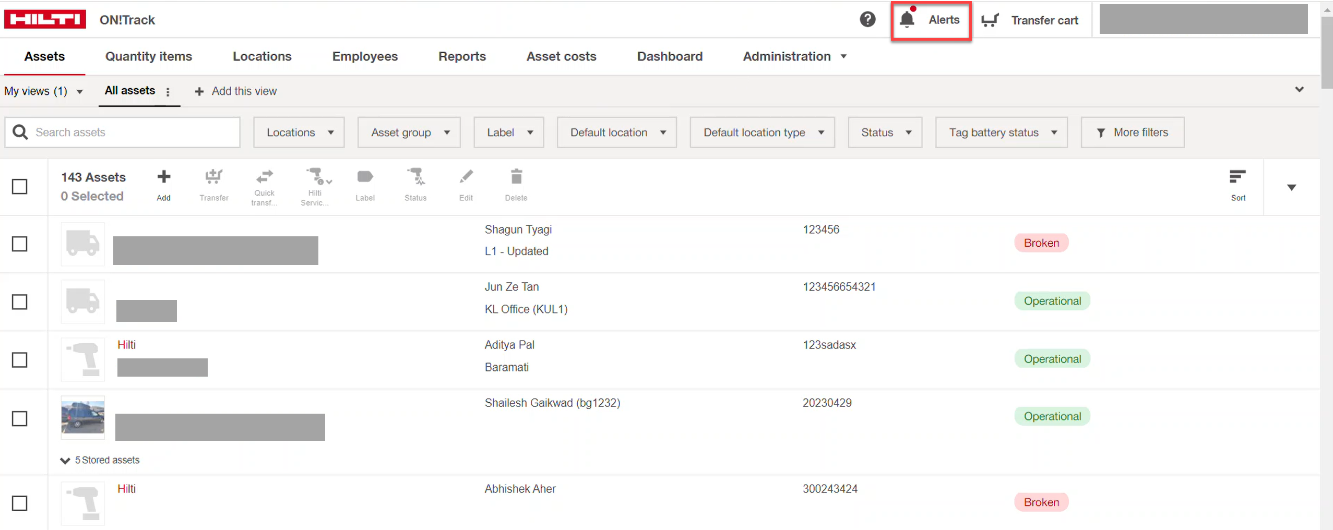Open the car photo thumbnail for asset 20230429

[x=83, y=417]
